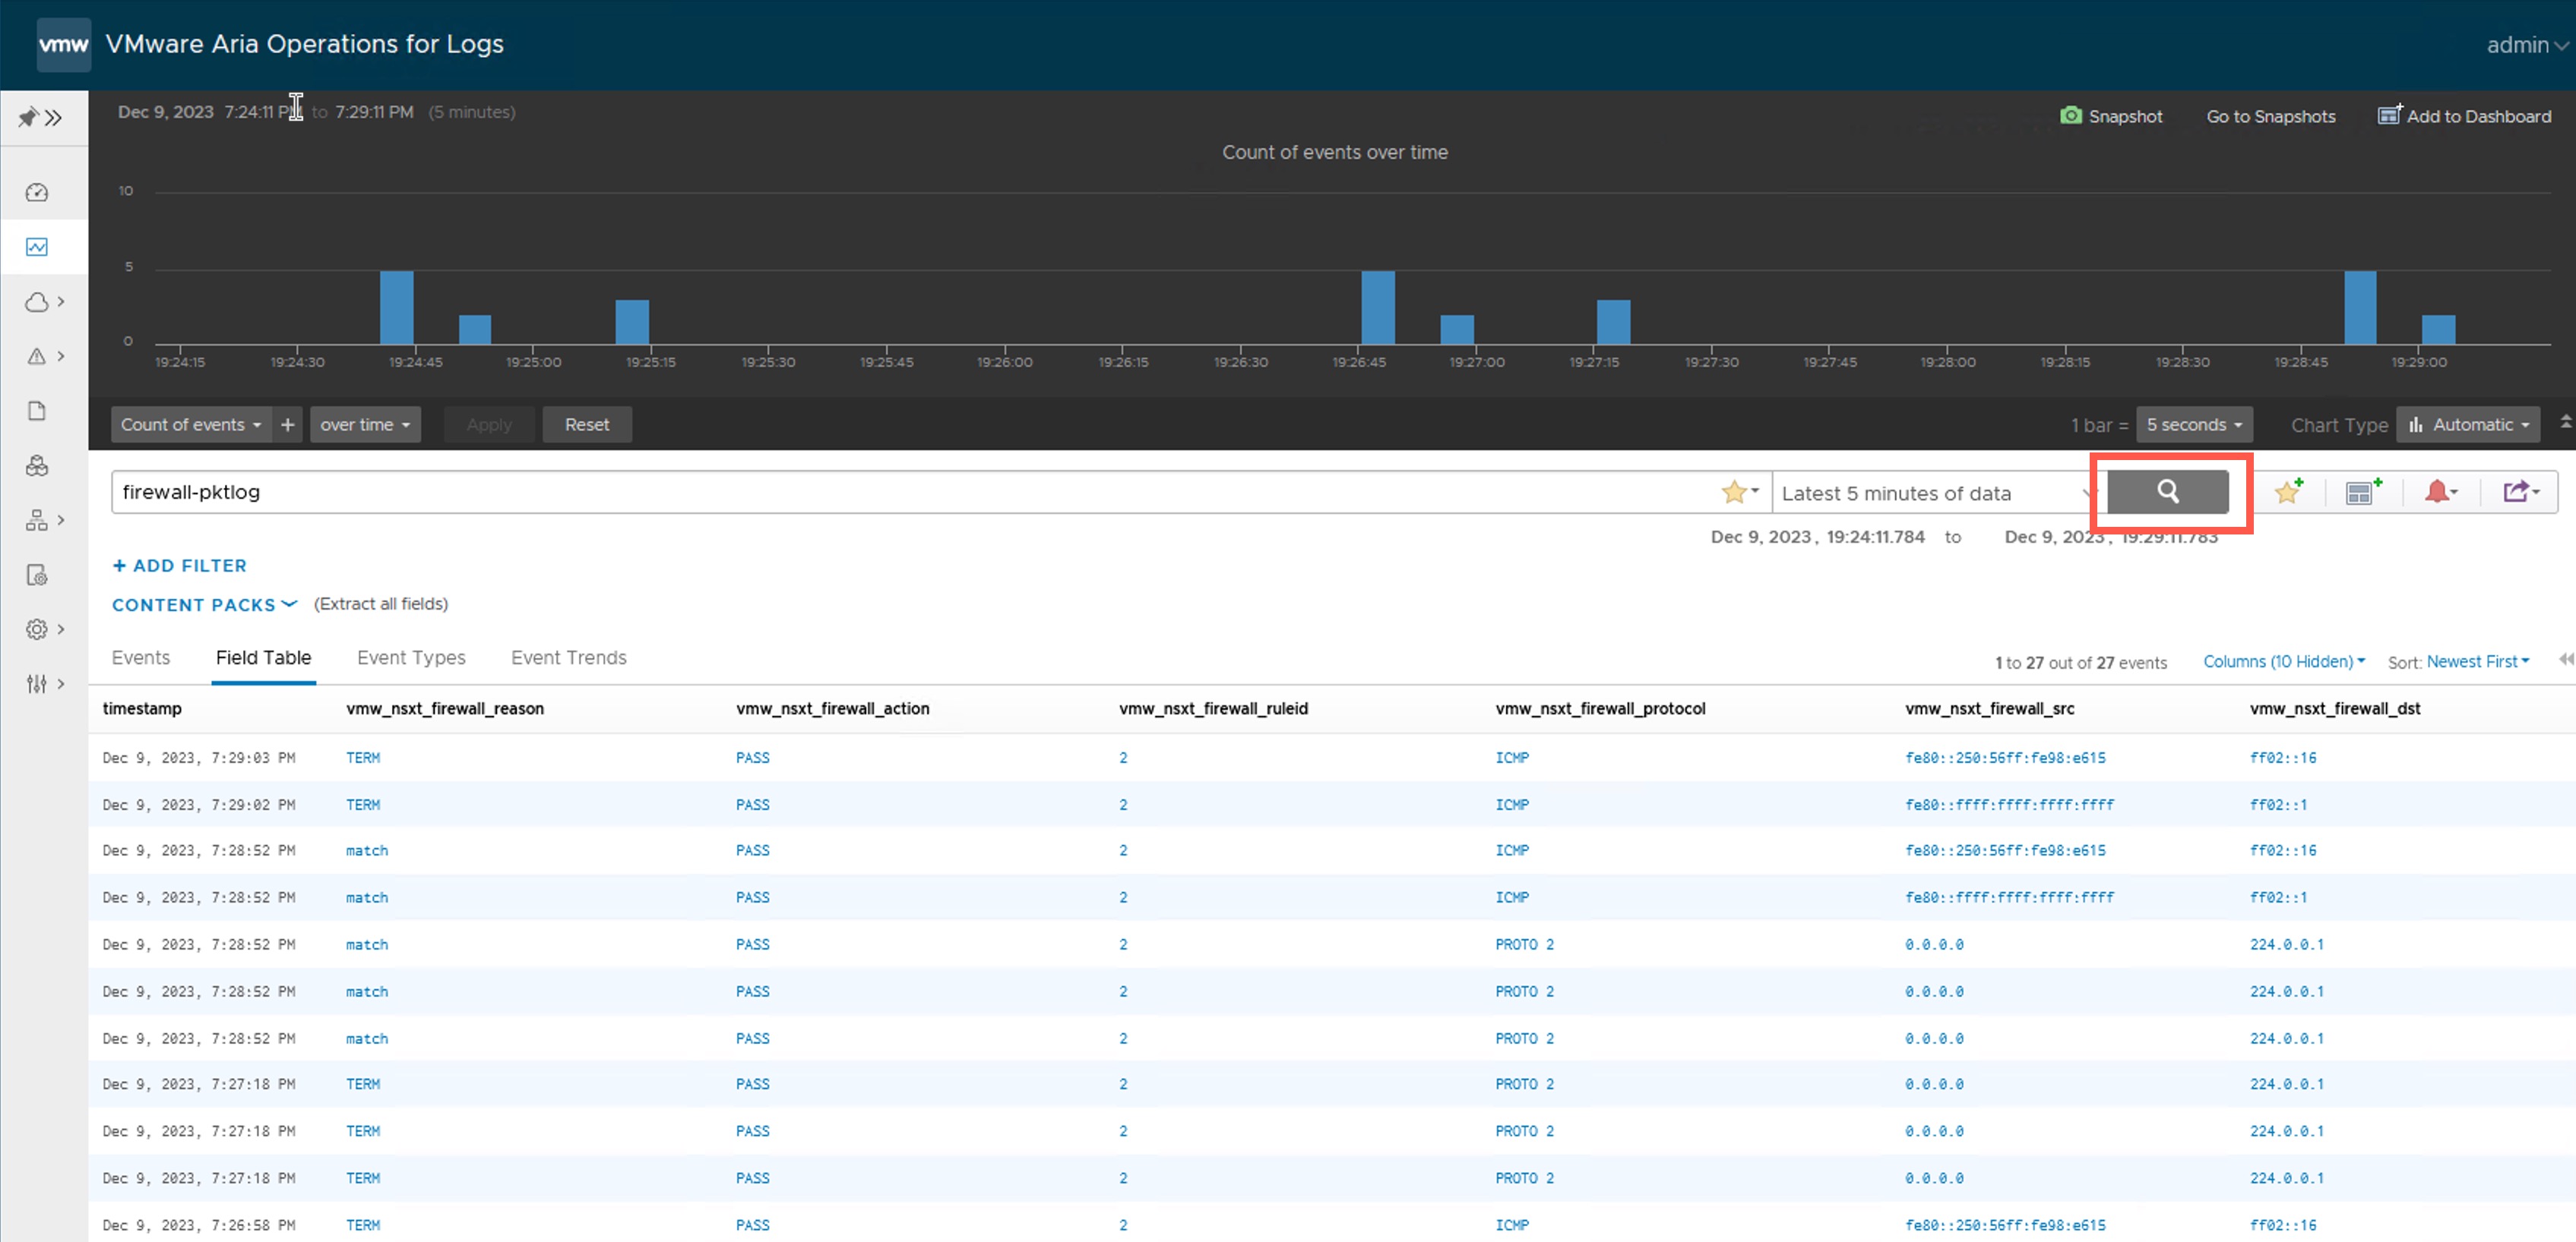Toggle the sidebar pin icon
Image resolution: width=2576 pixels, height=1242 pixels.
click(x=28, y=118)
